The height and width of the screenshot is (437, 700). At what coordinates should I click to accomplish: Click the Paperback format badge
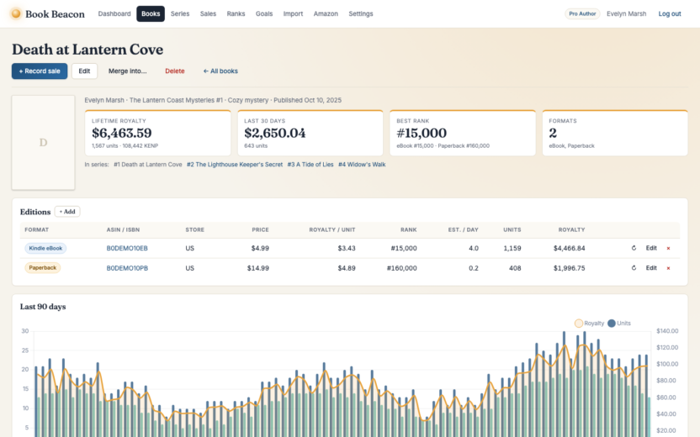click(42, 268)
